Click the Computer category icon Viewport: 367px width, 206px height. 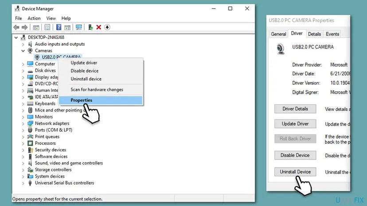(x=30, y=64)
